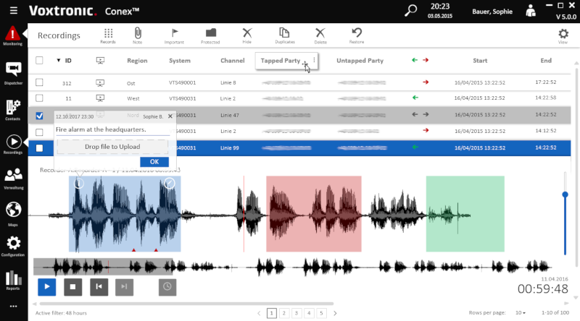Open the Dispatcher sidebar icon
Screen dimensions: 580x321
[x=13, y=73]
